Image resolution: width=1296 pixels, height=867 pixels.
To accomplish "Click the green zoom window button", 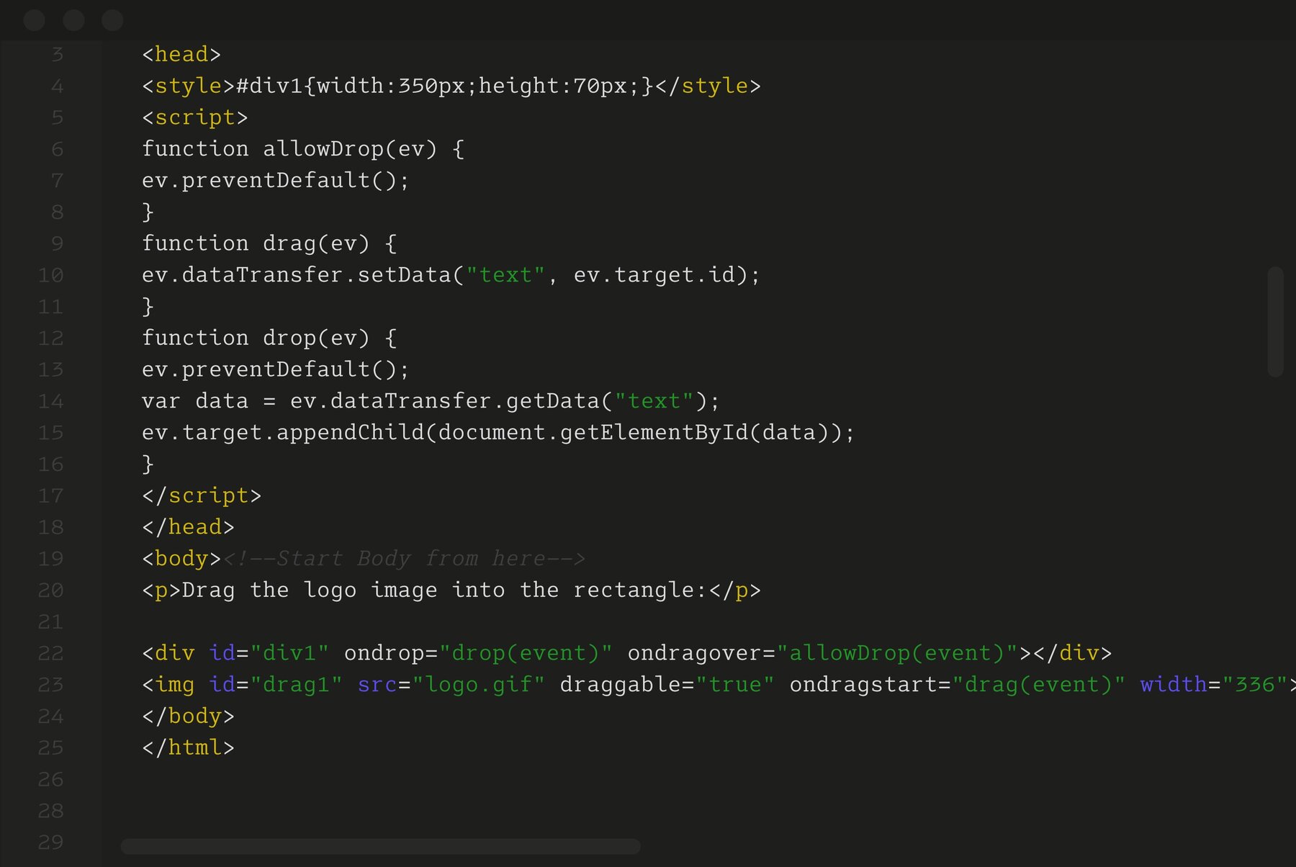I will pyautogui.click(x=113, y=20).
